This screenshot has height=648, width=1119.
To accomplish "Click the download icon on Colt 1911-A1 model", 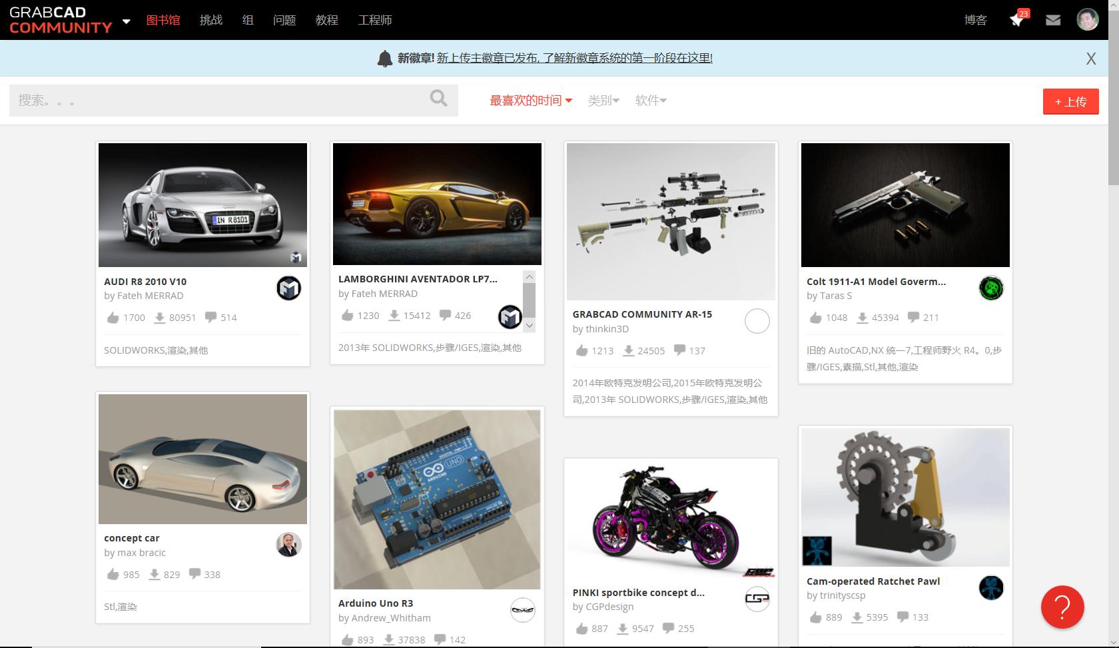I will pos(862,318).
